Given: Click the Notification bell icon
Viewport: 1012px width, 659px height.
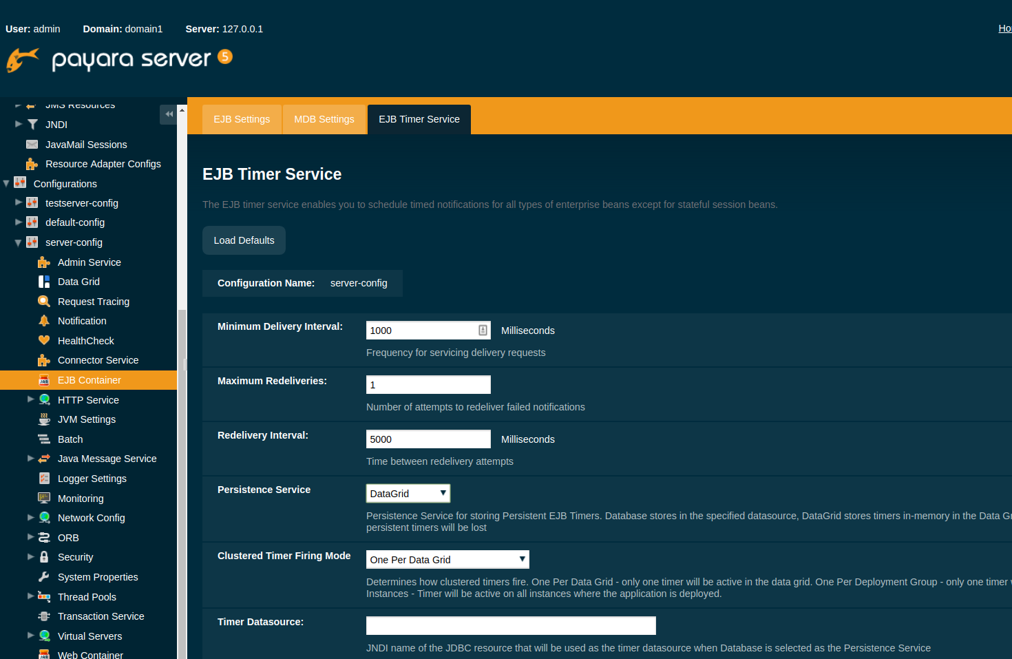Looking at the screenshot, I should click(x=44, y=321).
